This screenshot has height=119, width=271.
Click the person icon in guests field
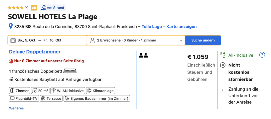[x=93, y=40]
